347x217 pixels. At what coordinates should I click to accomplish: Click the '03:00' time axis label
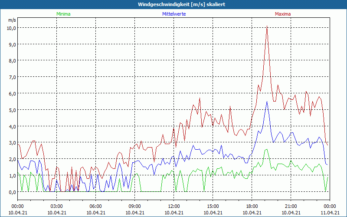click(x=57, y=207)
